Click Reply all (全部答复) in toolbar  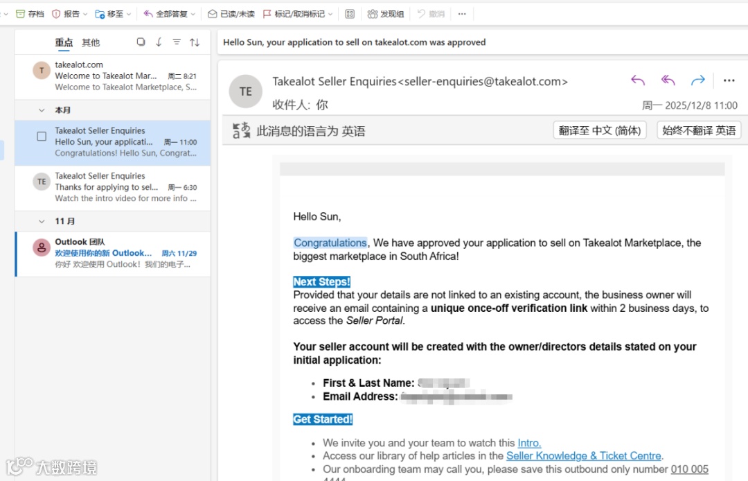click(x=166, y=14)
